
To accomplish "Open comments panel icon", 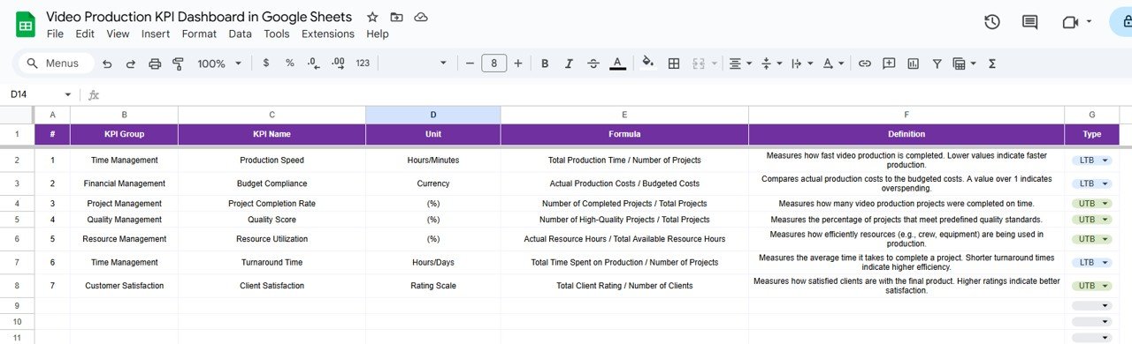I will coord(1029,22).
